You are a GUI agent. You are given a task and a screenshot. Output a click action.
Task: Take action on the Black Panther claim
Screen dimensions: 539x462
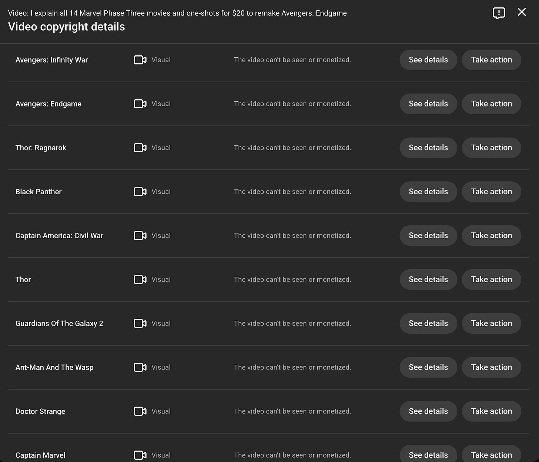tap(491, 192)
